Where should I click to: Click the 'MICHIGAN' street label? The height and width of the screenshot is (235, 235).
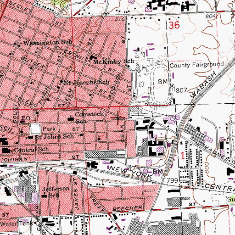point(14,160)
